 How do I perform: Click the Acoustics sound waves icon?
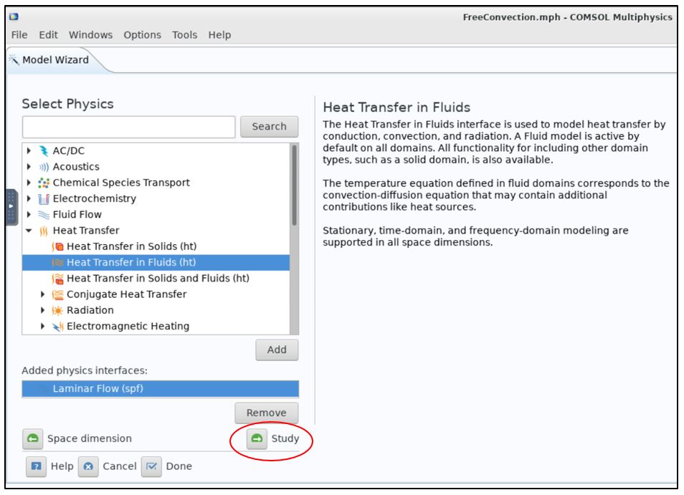coord(44,167)
